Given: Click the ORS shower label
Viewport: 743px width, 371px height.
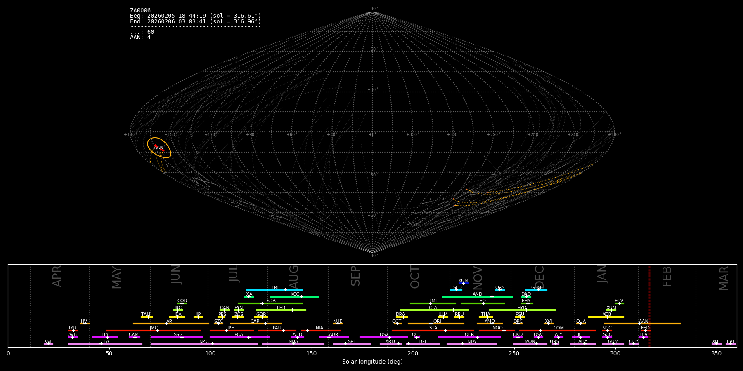Looking at the screenshot, I should (x=500, y=288).
